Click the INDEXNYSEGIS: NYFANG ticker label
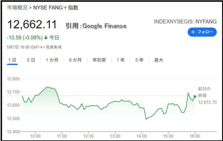Screen dimensions: 223x141 pyautogui.click(x=185, y=22)
